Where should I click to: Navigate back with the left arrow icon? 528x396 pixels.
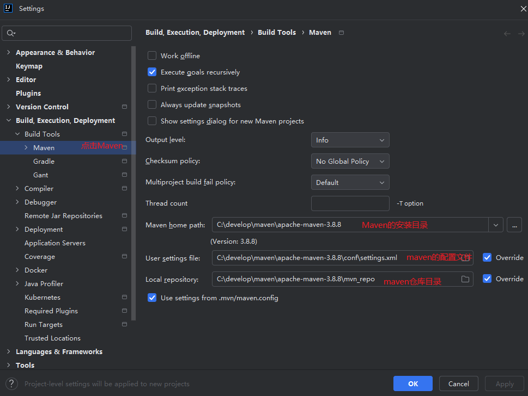(x=507, y=34)
